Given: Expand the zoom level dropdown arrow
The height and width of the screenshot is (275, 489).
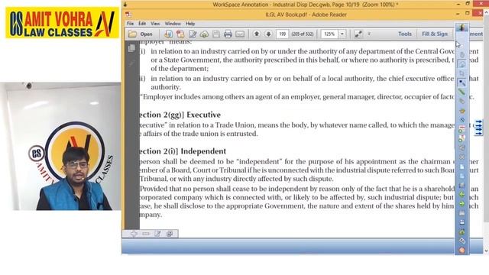Looking at the screenshot, I should coord(342,34).
